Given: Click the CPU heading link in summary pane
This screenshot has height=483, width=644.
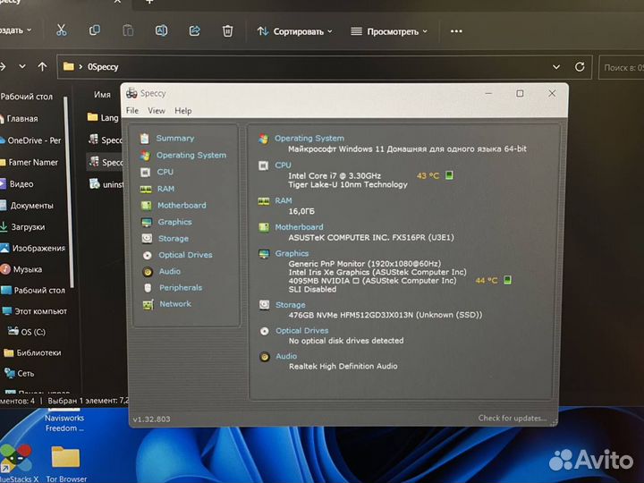Looking at the screenshot, I should pos(283,165).
